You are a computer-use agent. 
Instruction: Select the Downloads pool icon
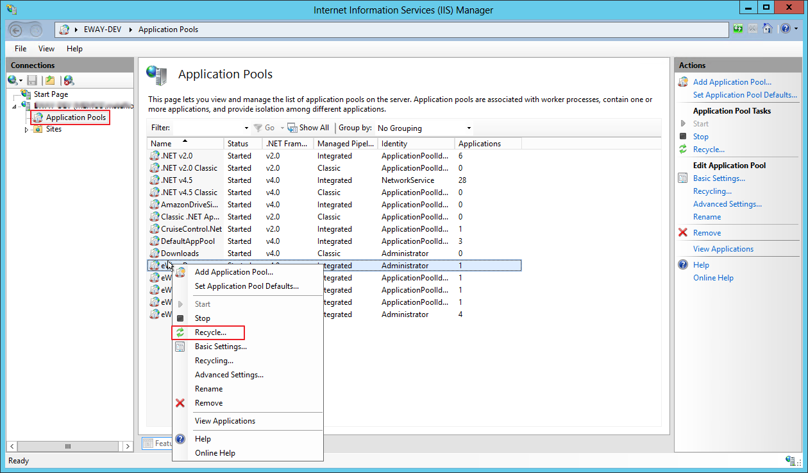pyautogui.click(x=155, y=254)
